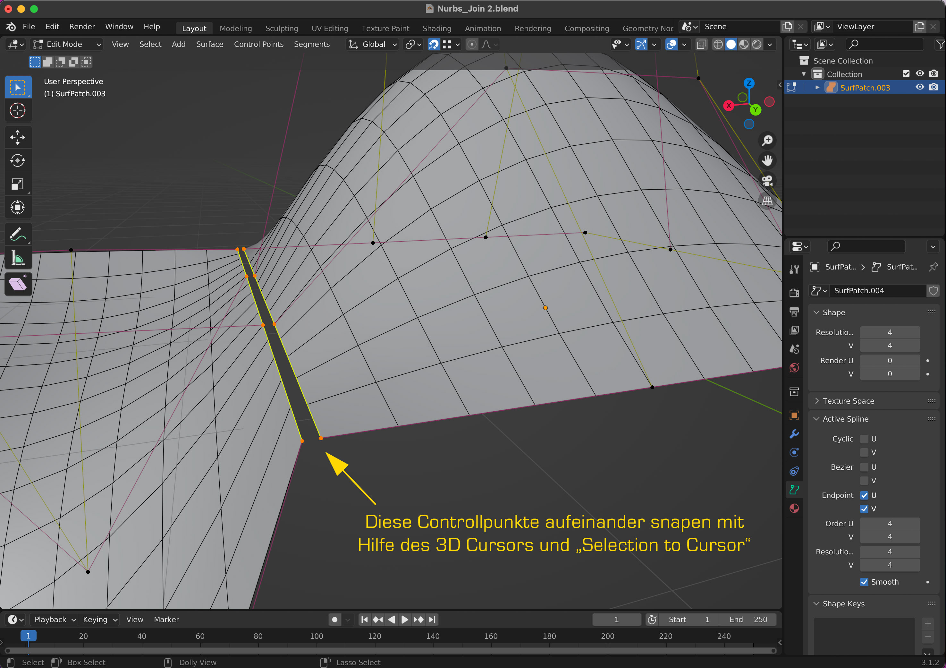
Task: Pick the Measure tool
Action: (17, 259)
